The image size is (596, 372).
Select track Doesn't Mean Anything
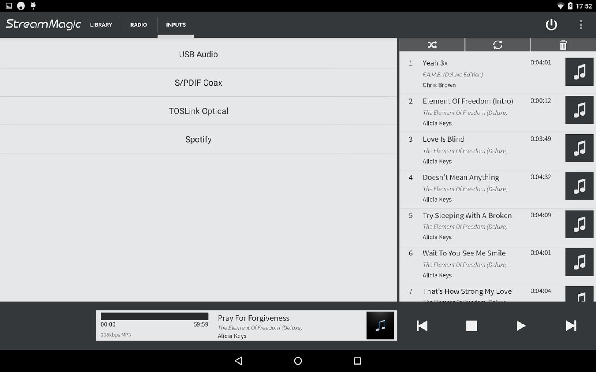(x=497, y=189)
